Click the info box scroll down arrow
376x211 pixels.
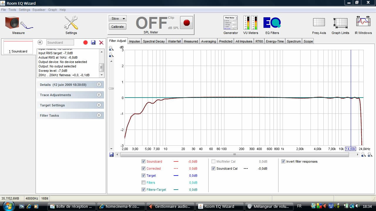[x=102, y=75]
